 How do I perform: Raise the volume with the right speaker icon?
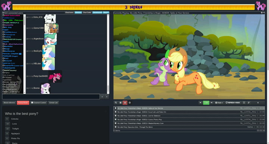tap(211, 103)
